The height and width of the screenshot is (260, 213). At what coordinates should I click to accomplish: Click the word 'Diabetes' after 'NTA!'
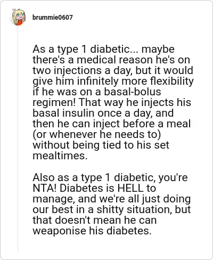(81, 188)
